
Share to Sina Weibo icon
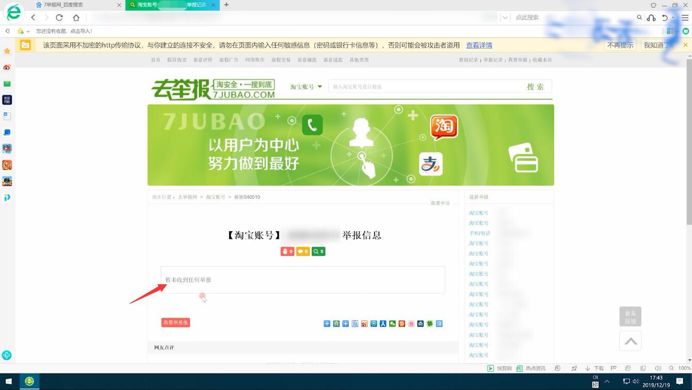pyautogui.click(x=364, y=323)
